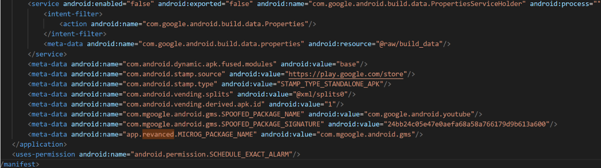Click the closing </intent-filter> tag

point(75,34)
